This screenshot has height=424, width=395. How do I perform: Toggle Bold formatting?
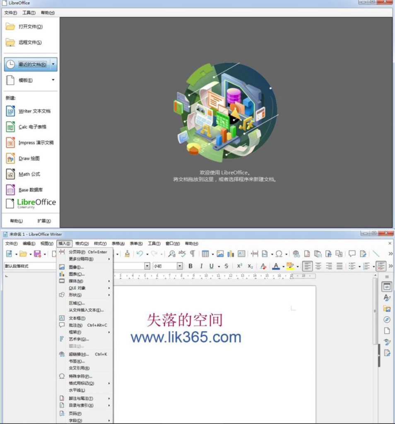pos(190,266)
